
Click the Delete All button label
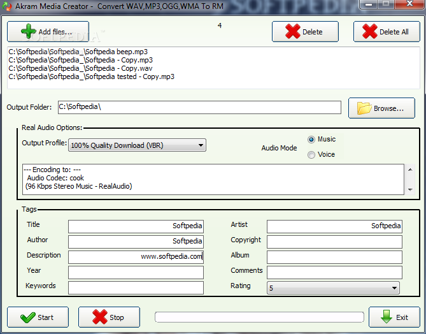[x=394, y=32]
